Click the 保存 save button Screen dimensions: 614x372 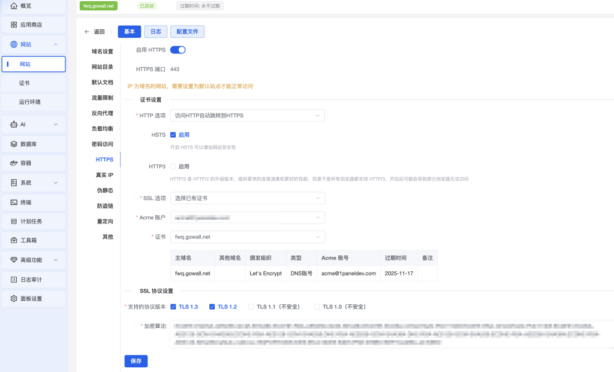(x=136, y=361)
